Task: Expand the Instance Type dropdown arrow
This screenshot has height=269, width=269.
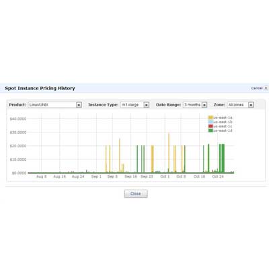Action: 147,105
